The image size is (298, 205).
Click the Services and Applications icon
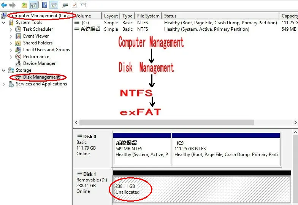pos(11,84)
